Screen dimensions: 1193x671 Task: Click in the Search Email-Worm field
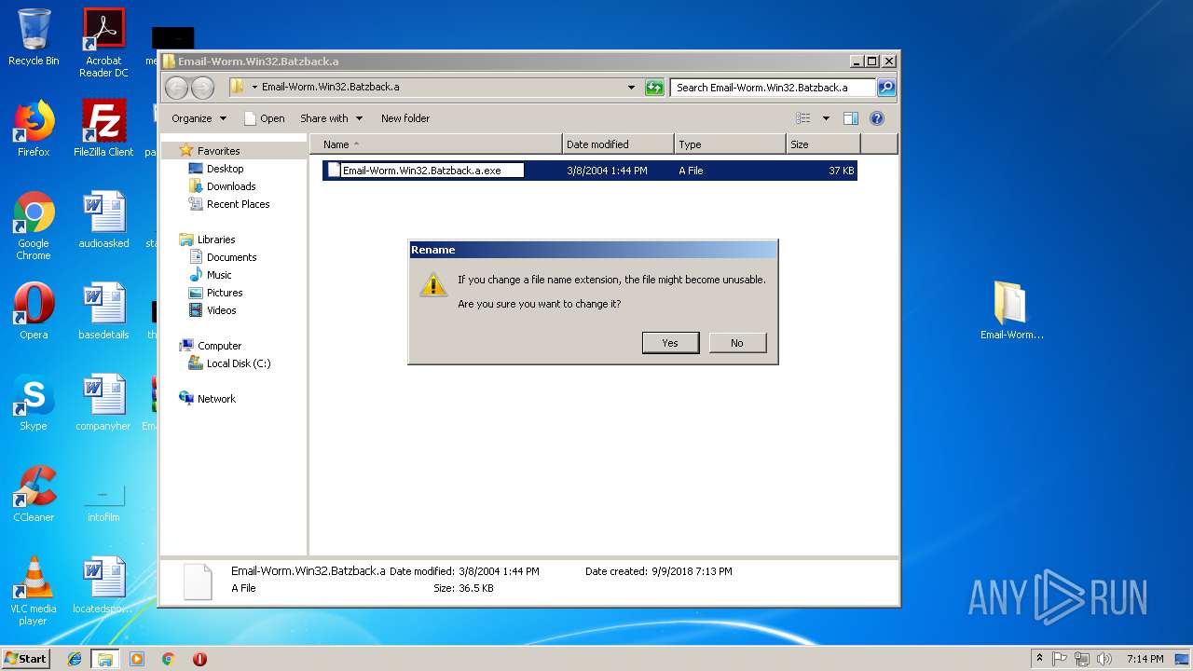click(773, 88)
